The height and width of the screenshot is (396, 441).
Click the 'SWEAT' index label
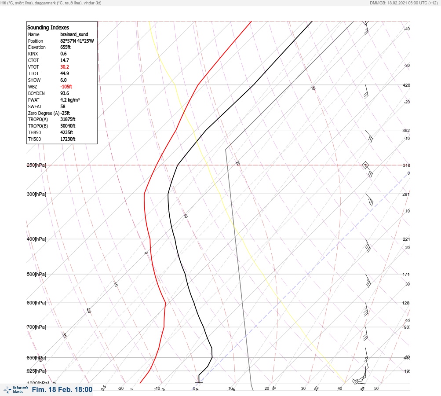pyautogui.click(x=35, y=106)
